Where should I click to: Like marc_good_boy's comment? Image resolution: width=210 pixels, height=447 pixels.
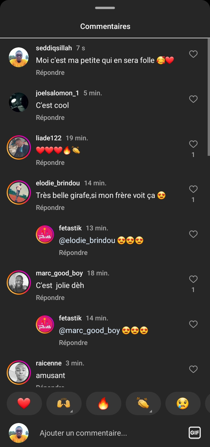[193, 279]
